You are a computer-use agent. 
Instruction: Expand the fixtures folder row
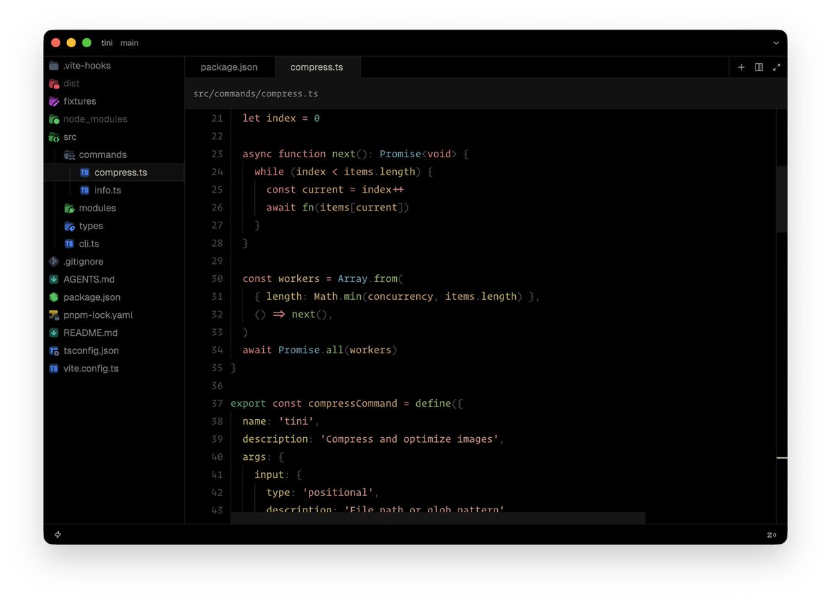pyautogui.click(x=114, y=101)
